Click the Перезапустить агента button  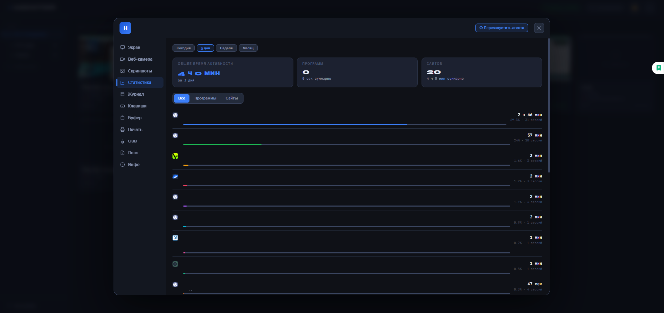(502, 28)
